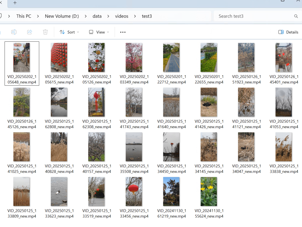Expand the chevron after This PC

tap(38, 16)
